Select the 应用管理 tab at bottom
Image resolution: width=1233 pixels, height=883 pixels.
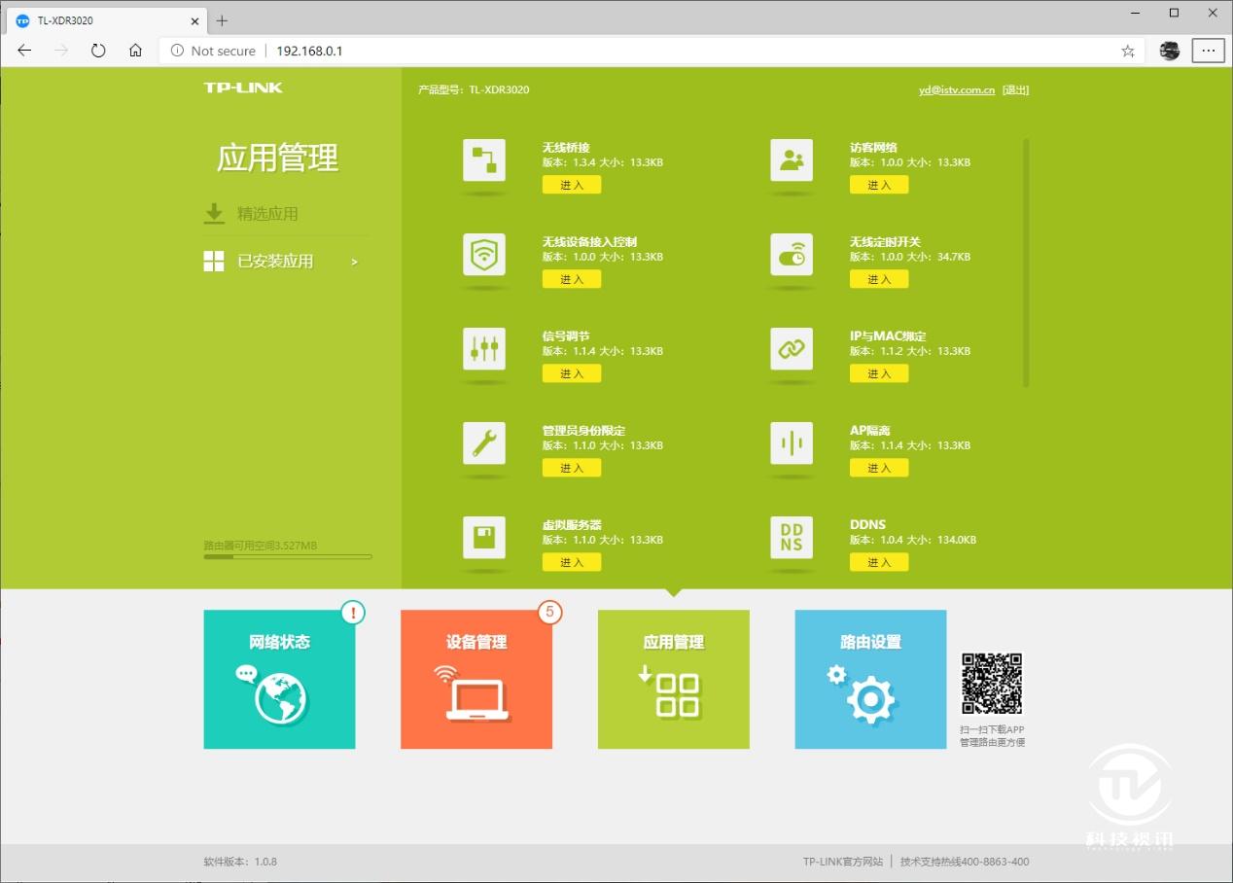point(673,679)
